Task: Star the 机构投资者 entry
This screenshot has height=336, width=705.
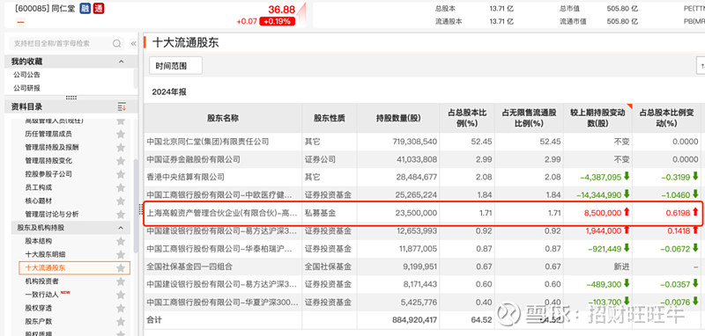Action: [x=121, y=281]
